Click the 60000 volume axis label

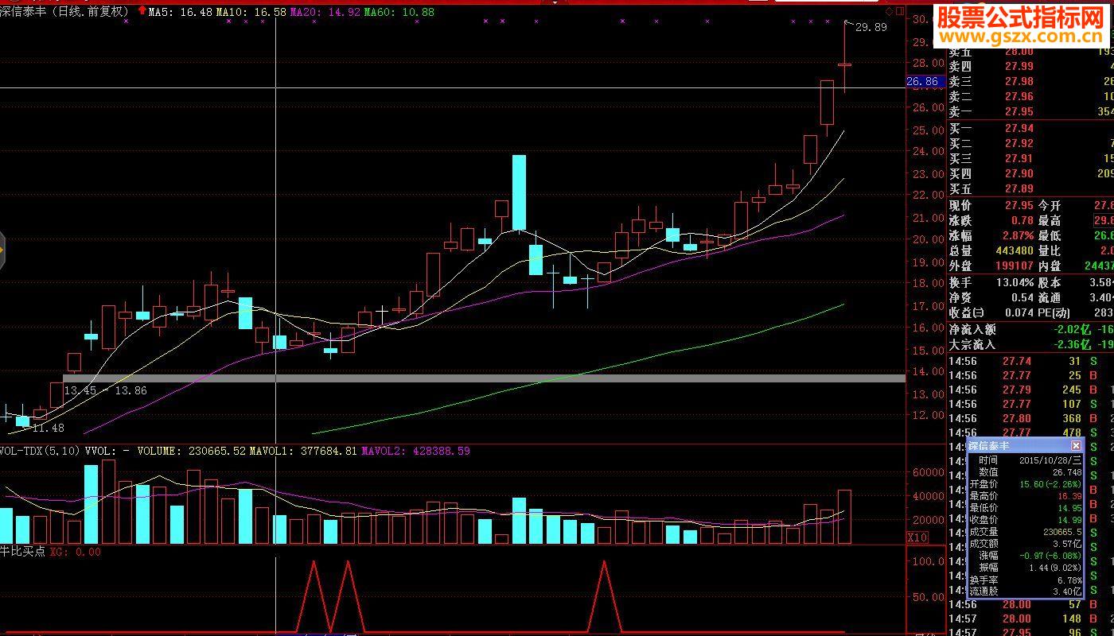pyautogui.click(x=929, y=472)
